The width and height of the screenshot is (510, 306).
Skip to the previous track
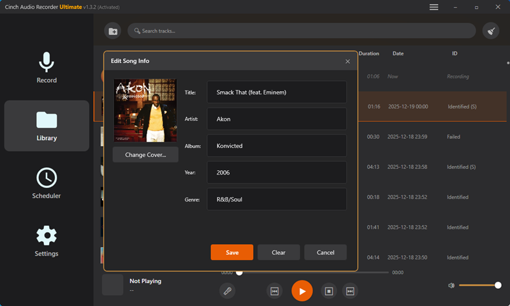[274, 291]
